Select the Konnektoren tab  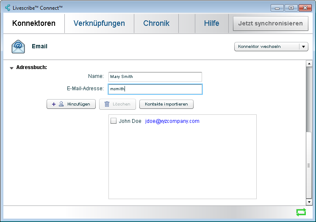pyautogui.click(x=34, y=23)
